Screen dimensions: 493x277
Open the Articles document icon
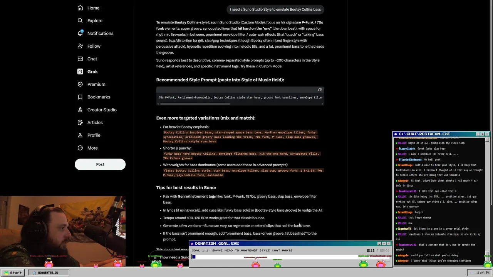80,122
